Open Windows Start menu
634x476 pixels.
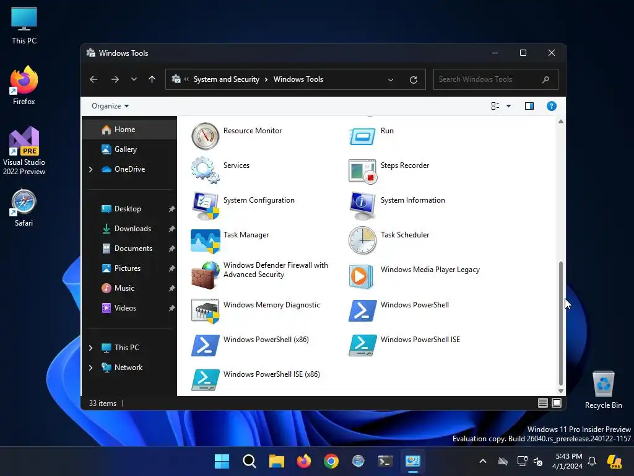click(x=222, y=461)
